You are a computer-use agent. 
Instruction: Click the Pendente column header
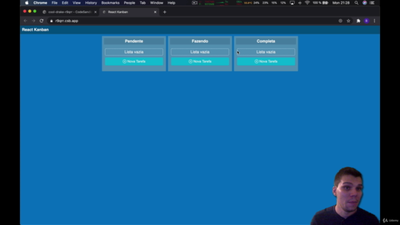tap(134, 41)
